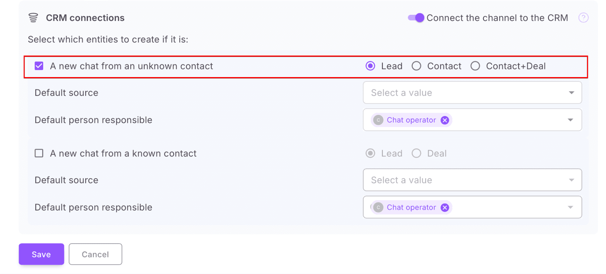Expand second Default person responsible dropdown arrow

(570, 207)
